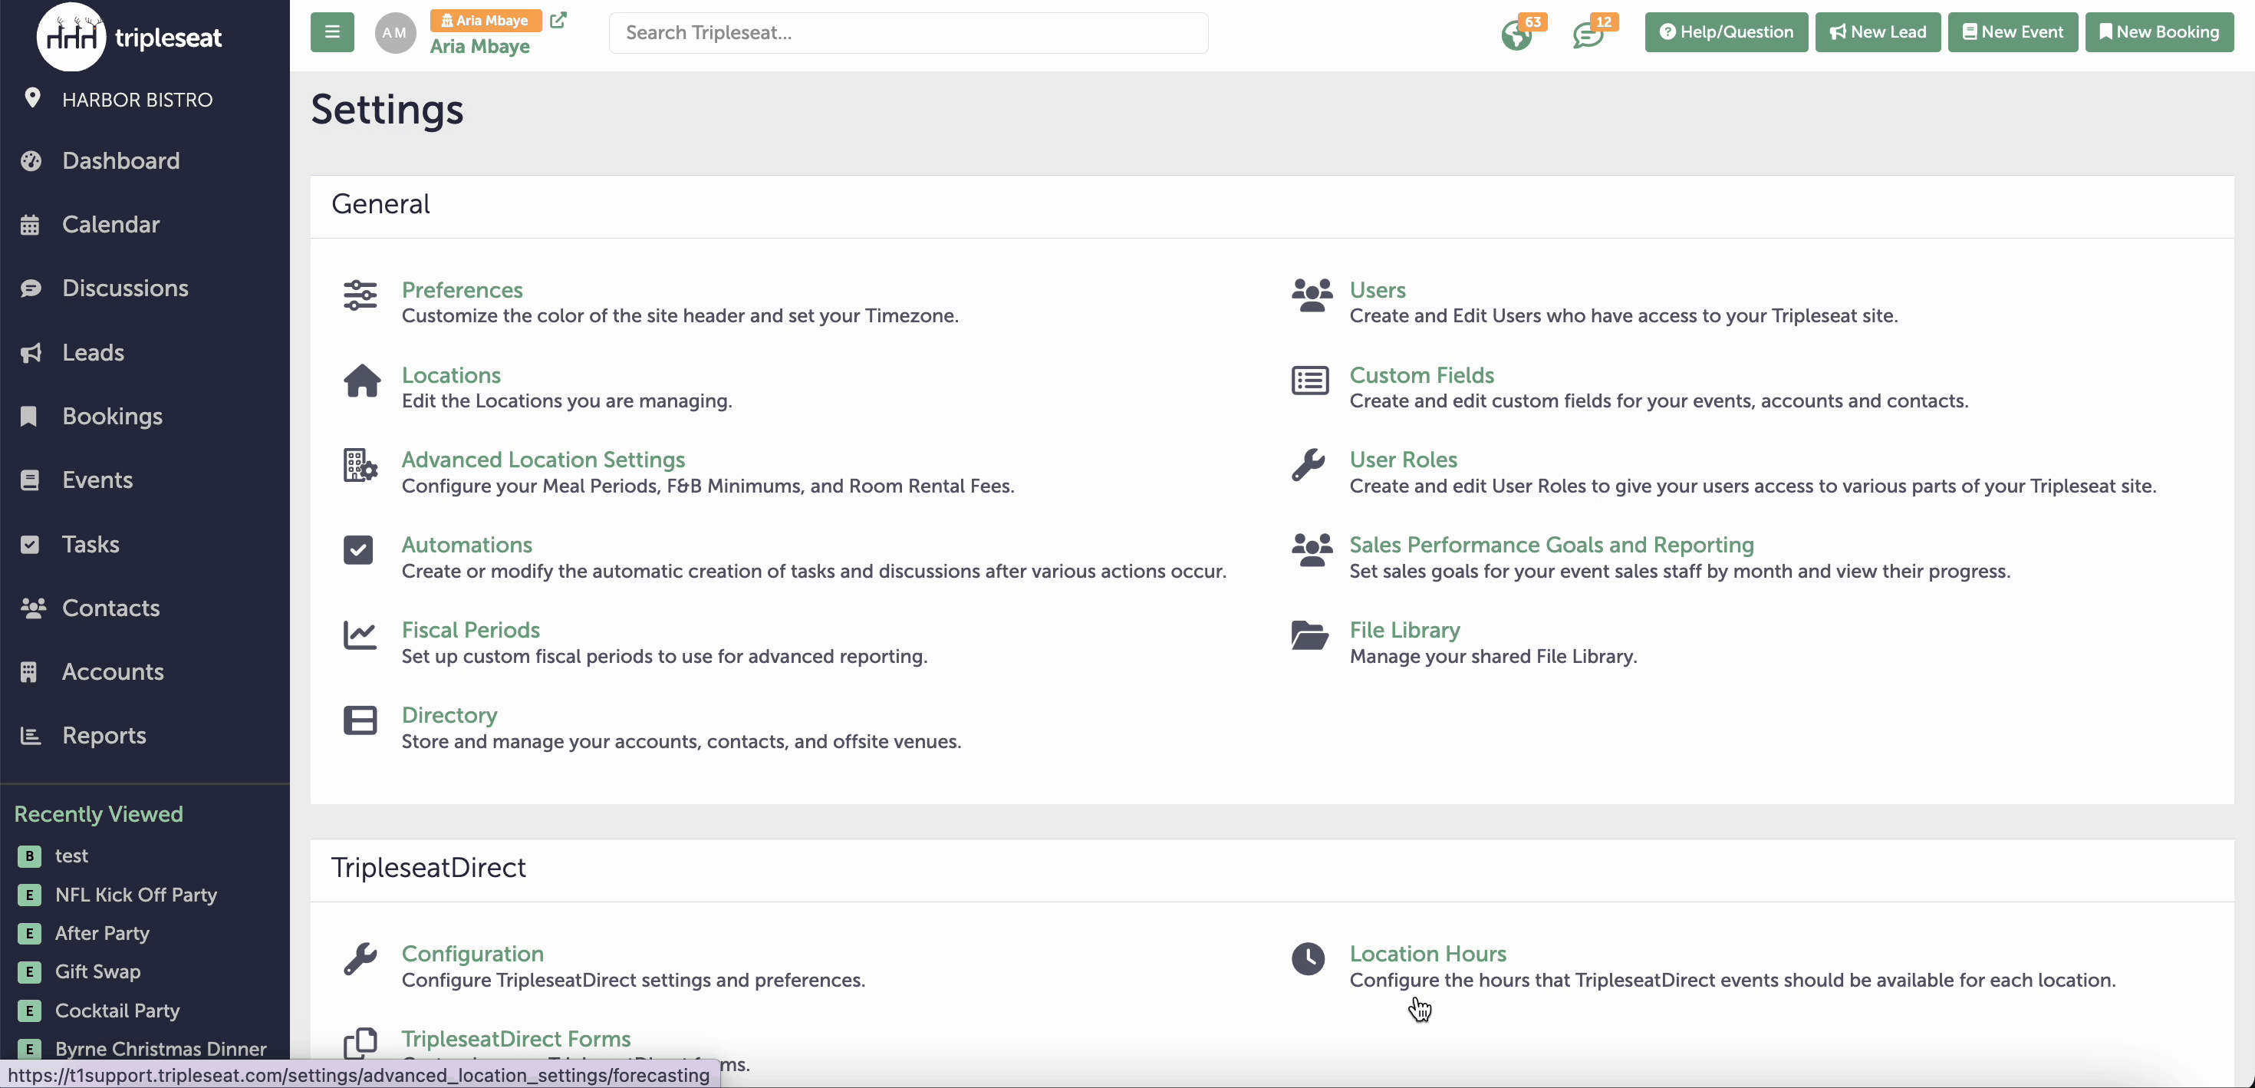Open recently viewed 'NFL Kick Off Party'
The width and height of the screenshot is (2255, 1088).
pos(136,895)
